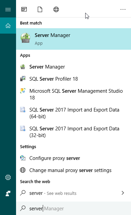Click the Apps section header
The height and width of the screenshot is (215, 131).
tap(25, 55)
